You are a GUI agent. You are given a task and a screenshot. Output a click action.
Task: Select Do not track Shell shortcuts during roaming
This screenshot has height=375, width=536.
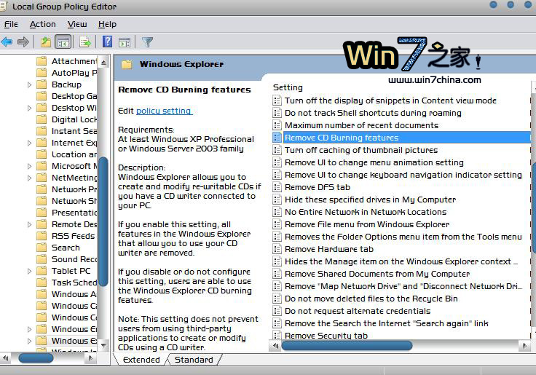(x=373, y=113)
